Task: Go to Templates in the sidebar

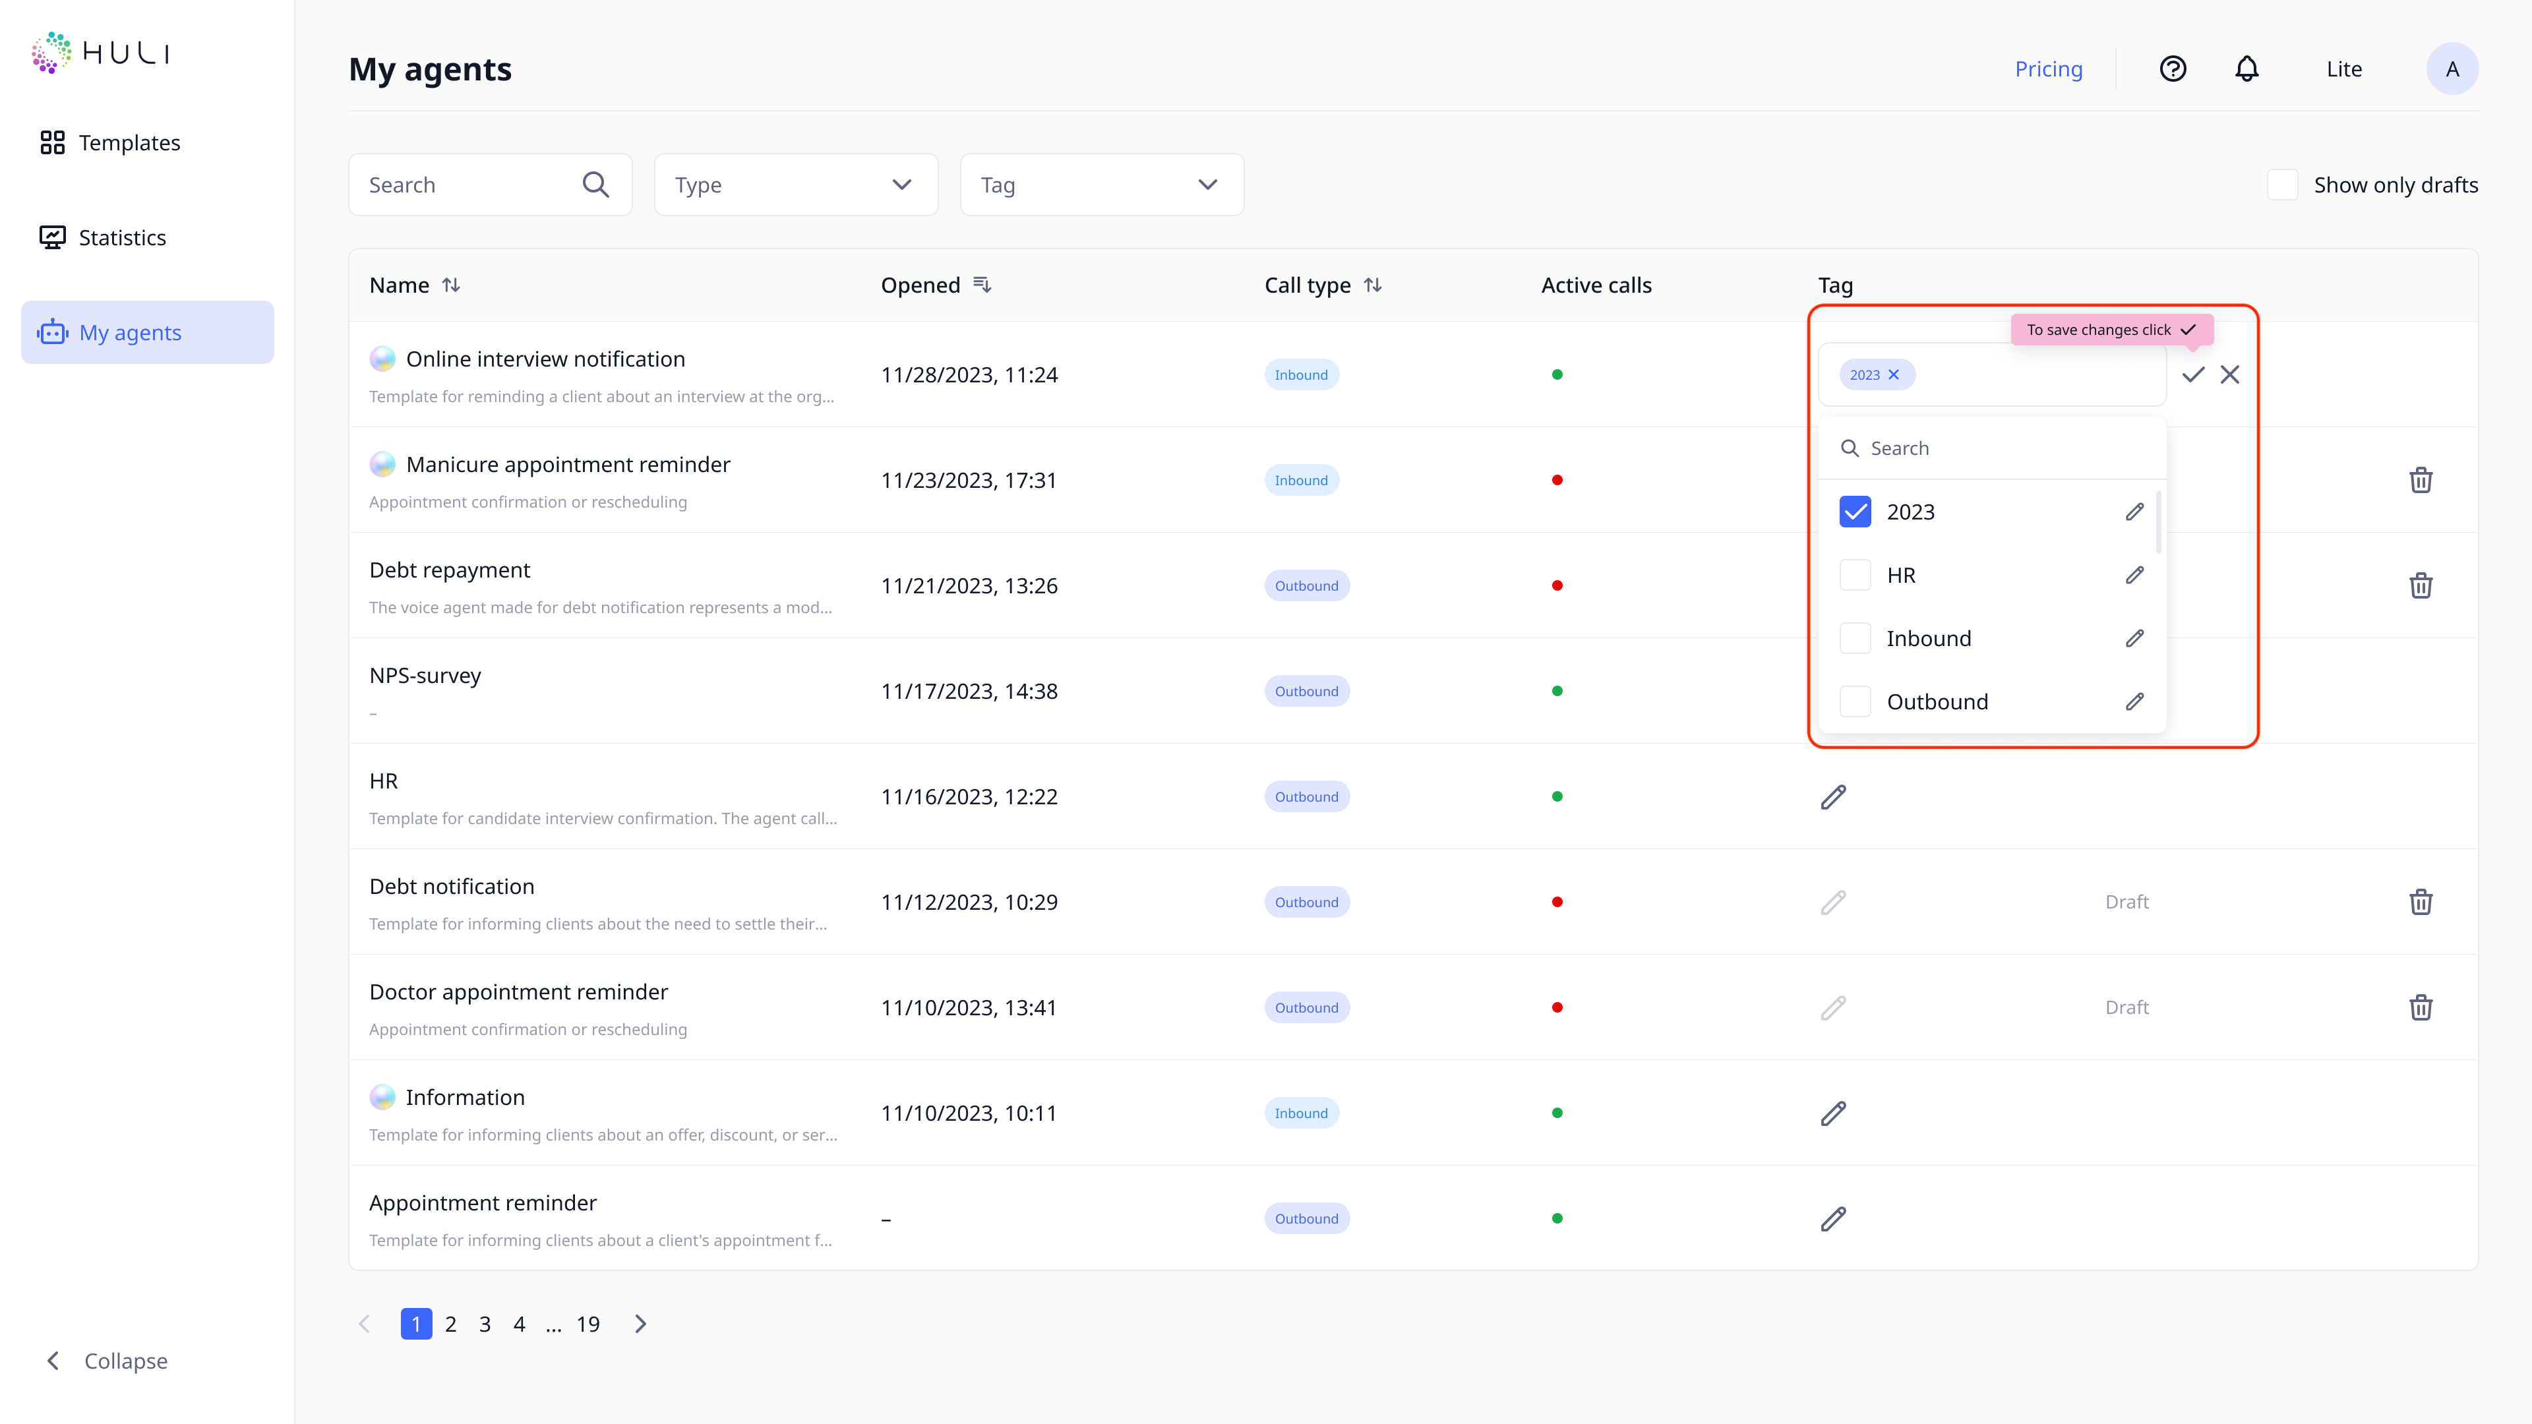Action: (129, 142)
